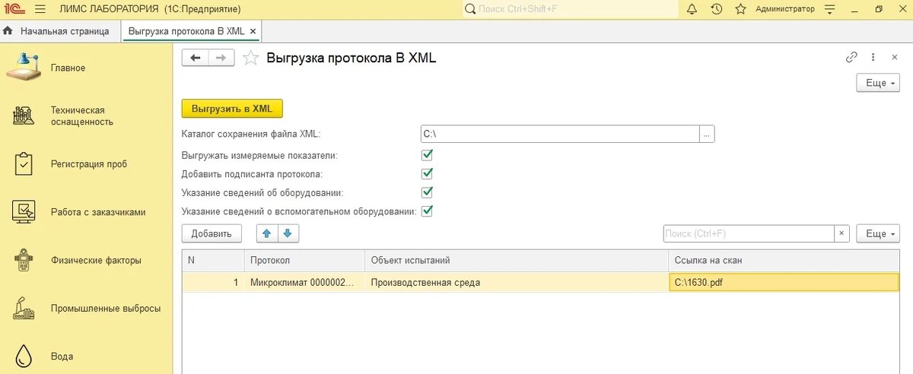Go forward with the right arrow button

(221, 58)
